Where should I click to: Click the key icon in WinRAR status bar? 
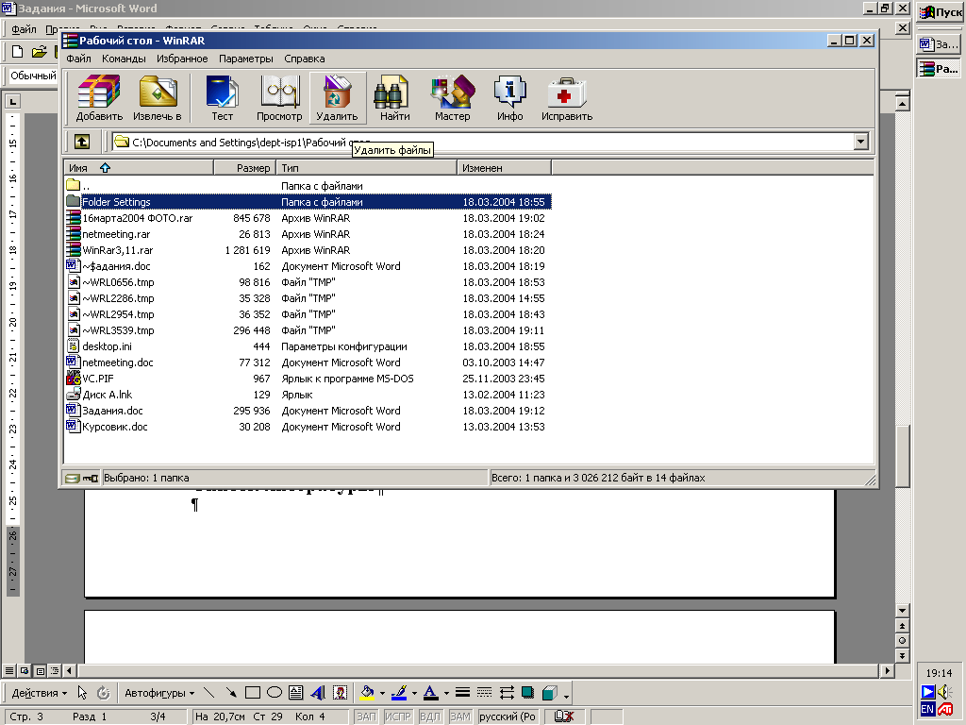[91, 478]
